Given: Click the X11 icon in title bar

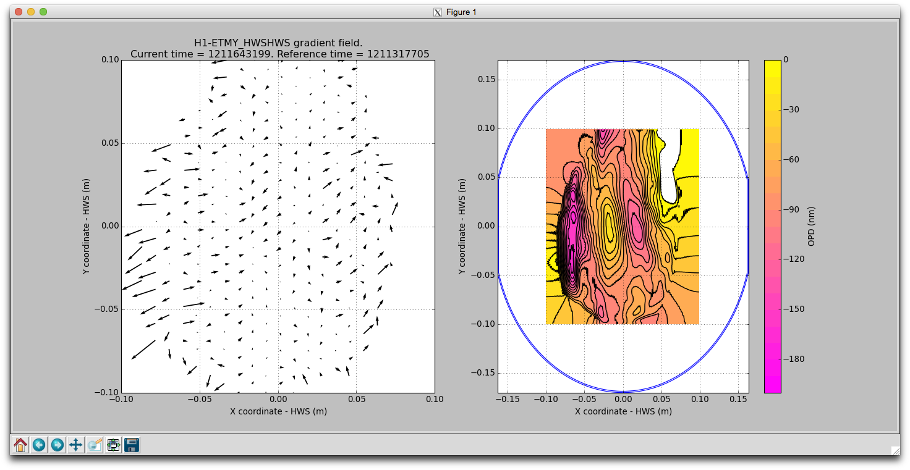Looking at the screenshot, I should [x=438, y=12].
